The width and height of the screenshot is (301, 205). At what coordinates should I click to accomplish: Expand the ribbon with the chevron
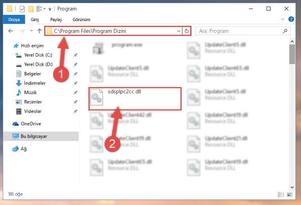pyautogui.click(x=283, y=19)
